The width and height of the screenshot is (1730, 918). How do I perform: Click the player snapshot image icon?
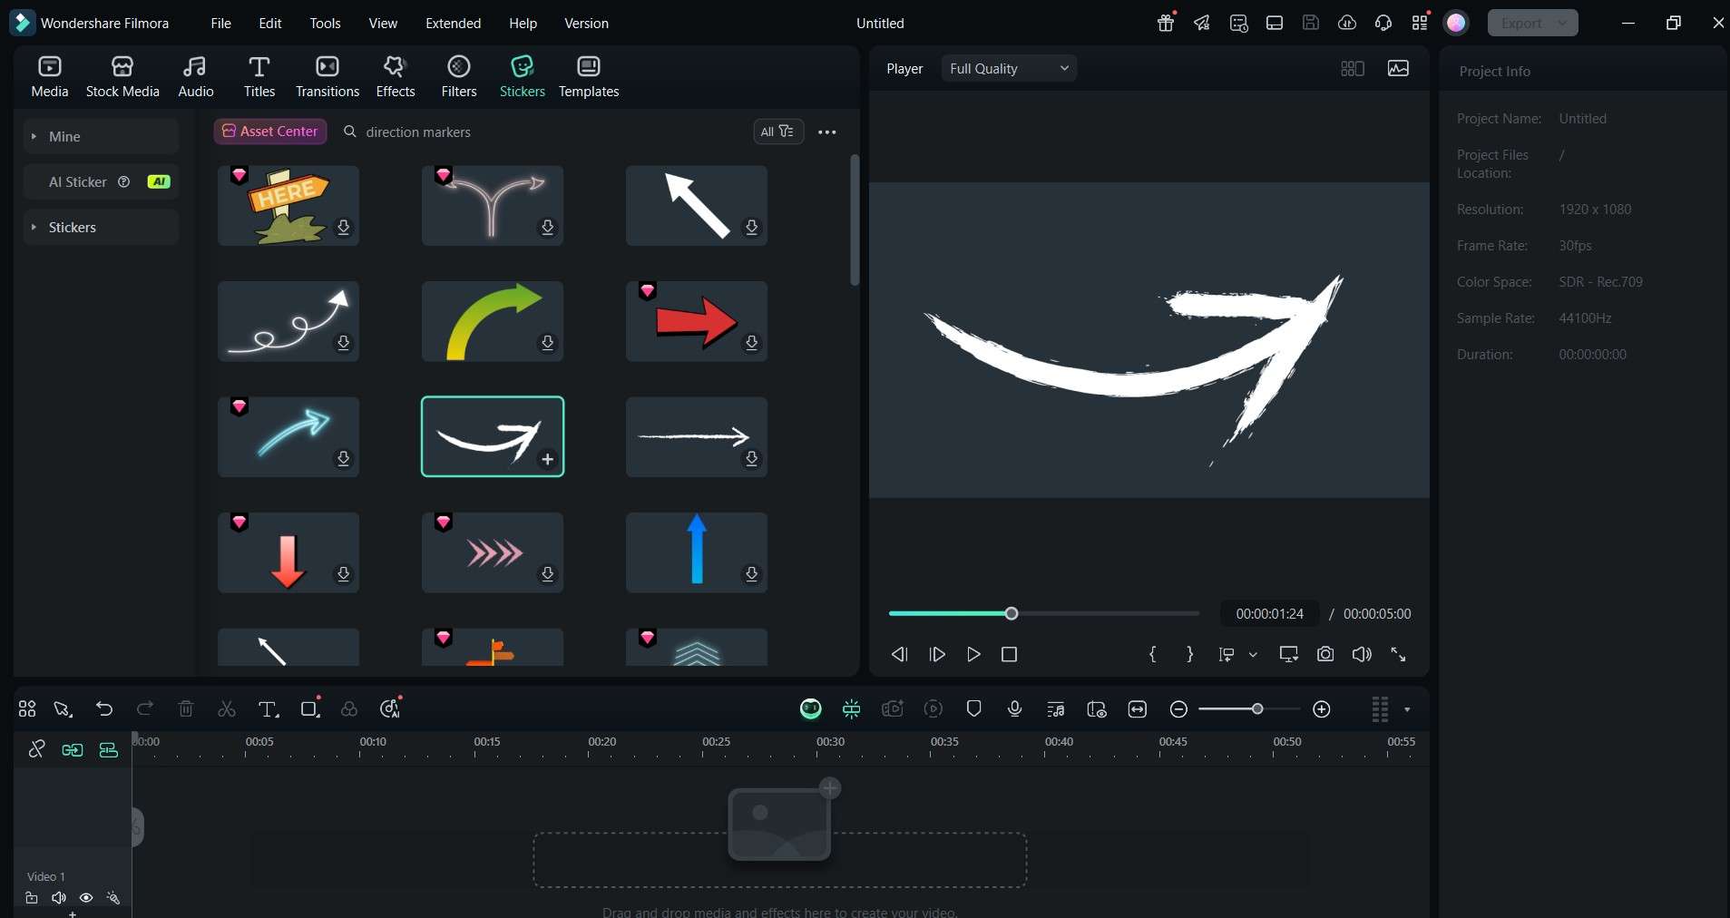[x=1398, y=68]
